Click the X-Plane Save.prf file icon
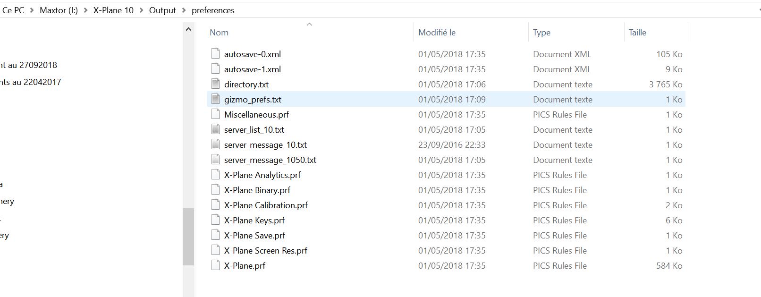Screen dimensions: 761x297 216,235
